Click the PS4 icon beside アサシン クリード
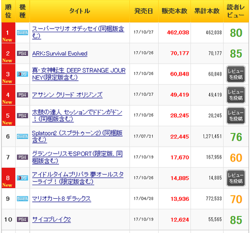 (23, 95)
